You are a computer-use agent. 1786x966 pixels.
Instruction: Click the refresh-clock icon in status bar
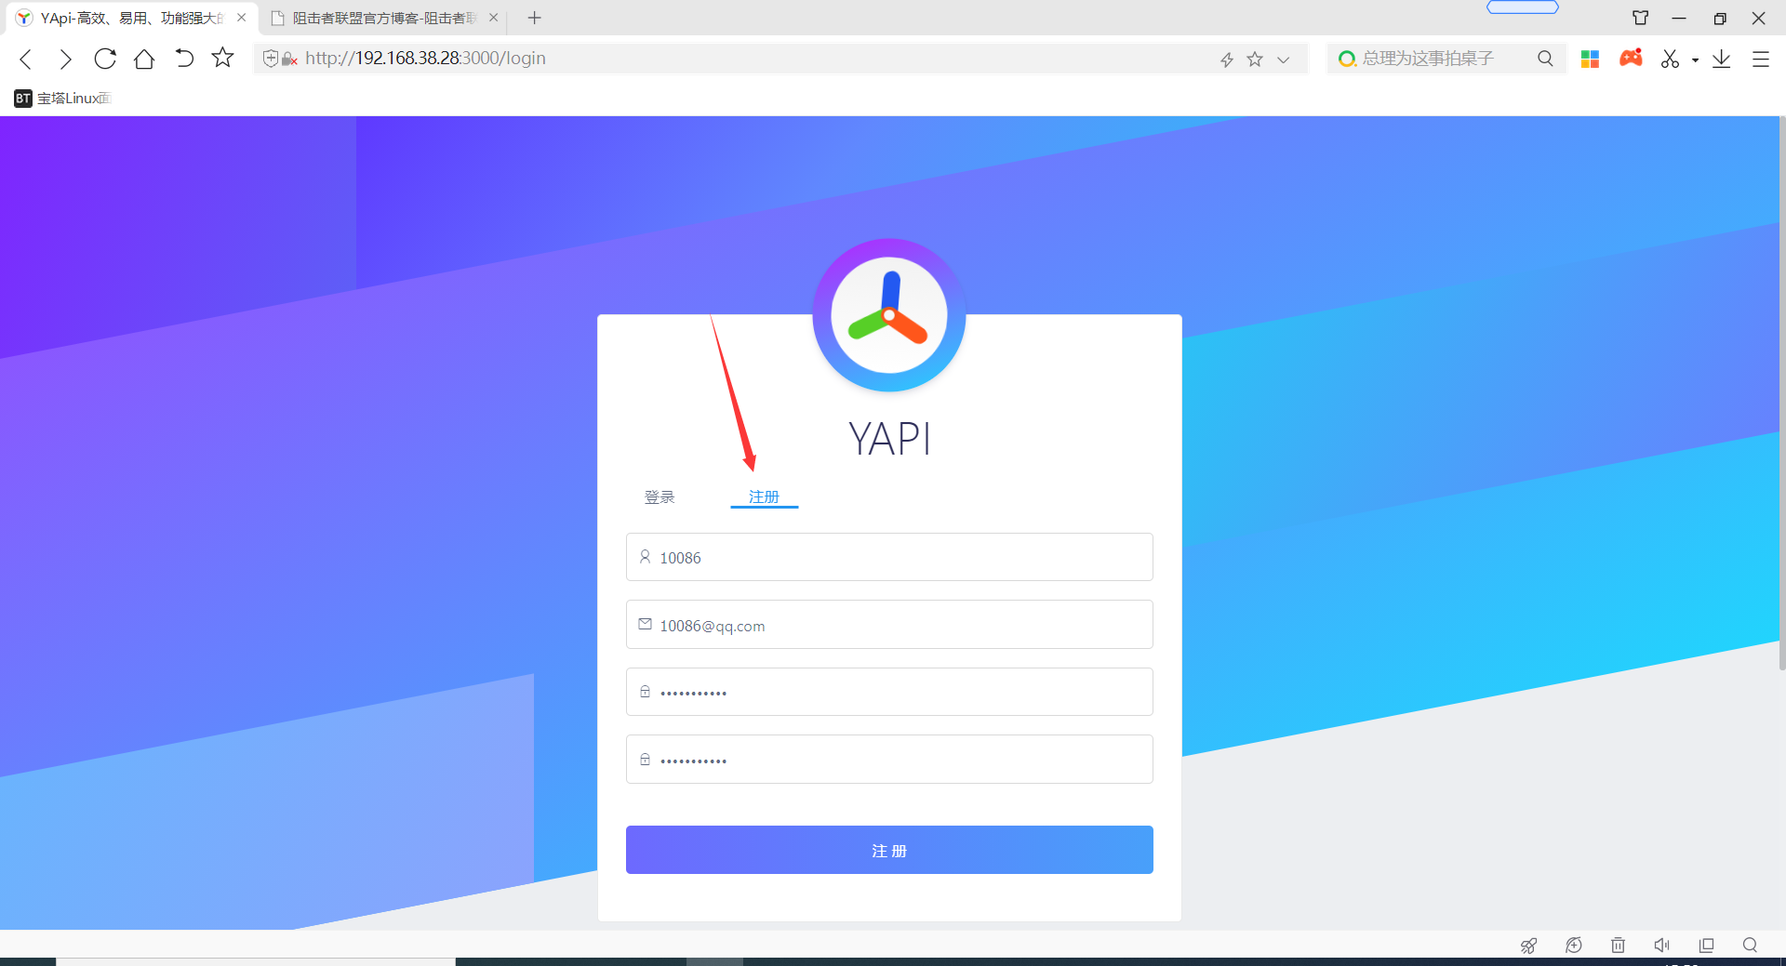(1574, 946)
